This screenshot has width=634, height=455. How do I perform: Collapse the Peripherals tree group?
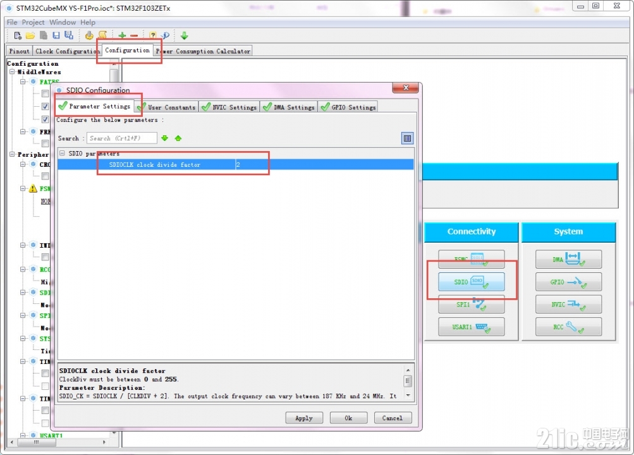13,154
